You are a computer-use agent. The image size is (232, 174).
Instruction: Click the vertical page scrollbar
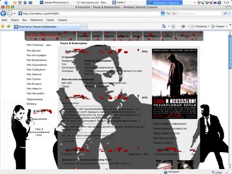point(230,52)
